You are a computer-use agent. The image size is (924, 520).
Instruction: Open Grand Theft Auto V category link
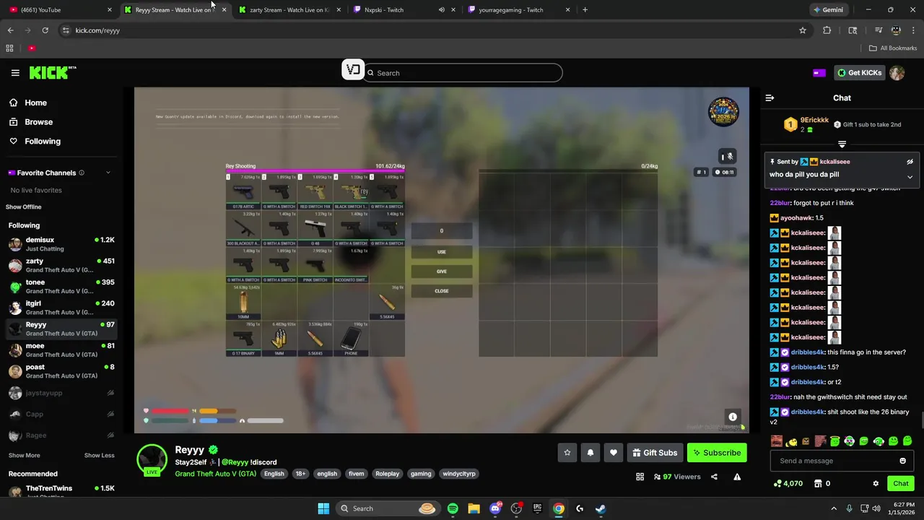215,474
